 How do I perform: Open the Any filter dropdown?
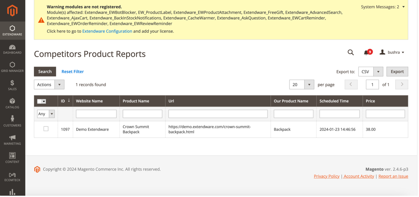[46, 114]
